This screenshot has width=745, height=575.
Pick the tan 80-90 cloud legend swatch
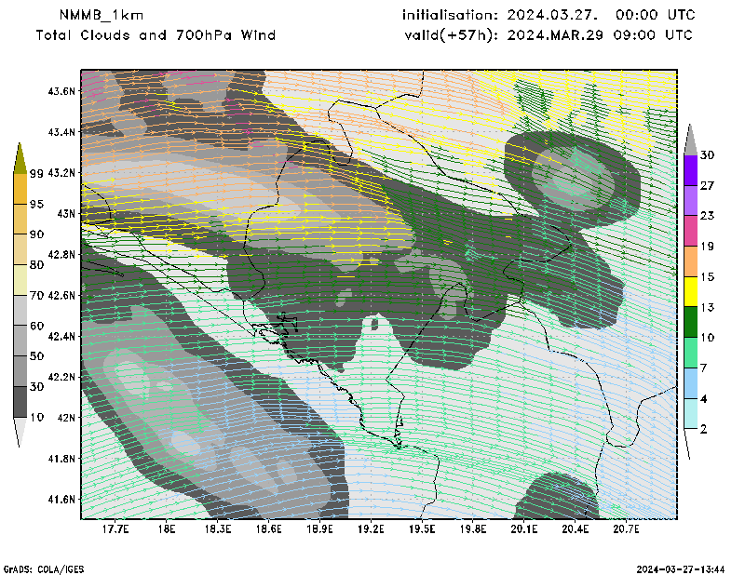coord(20,249)
